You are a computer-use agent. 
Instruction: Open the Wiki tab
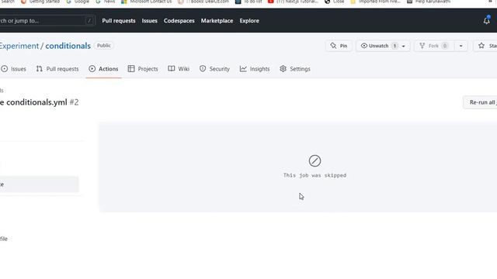(x=179, y=69)
